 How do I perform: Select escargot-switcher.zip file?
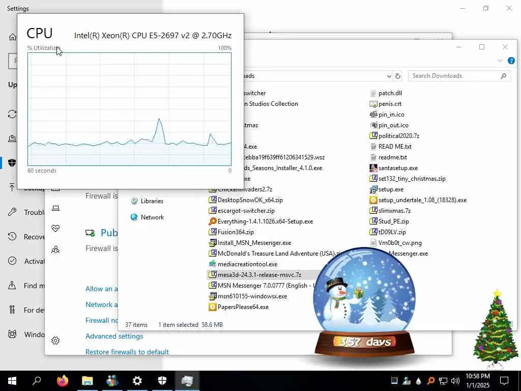(242, 211)
